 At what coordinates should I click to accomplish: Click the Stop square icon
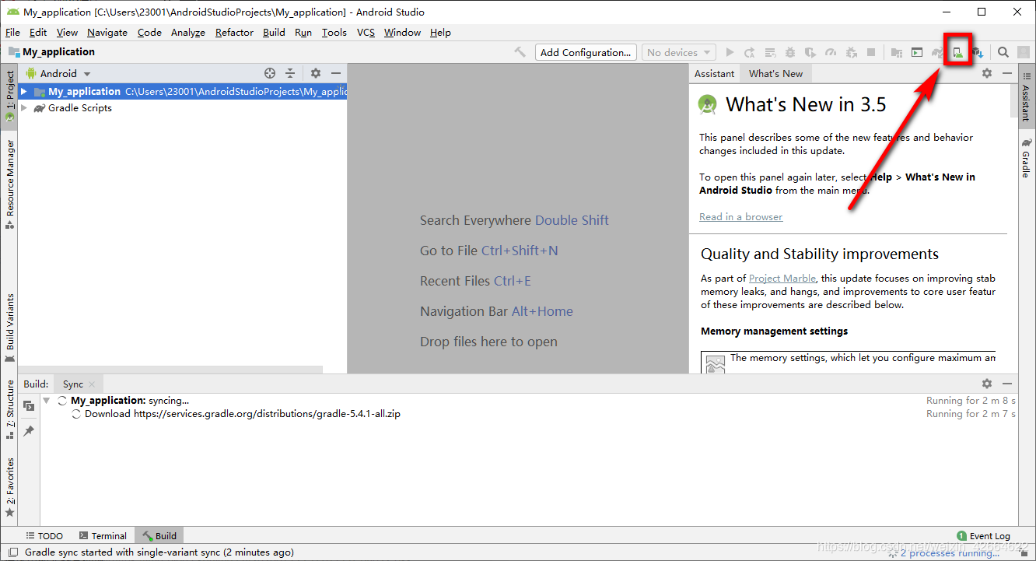point(871,52)
